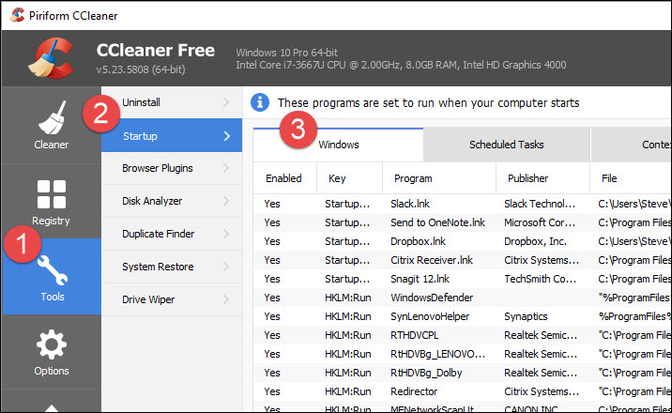Click chevron next to Startup

pyautogui.click(x=227, y=136)
